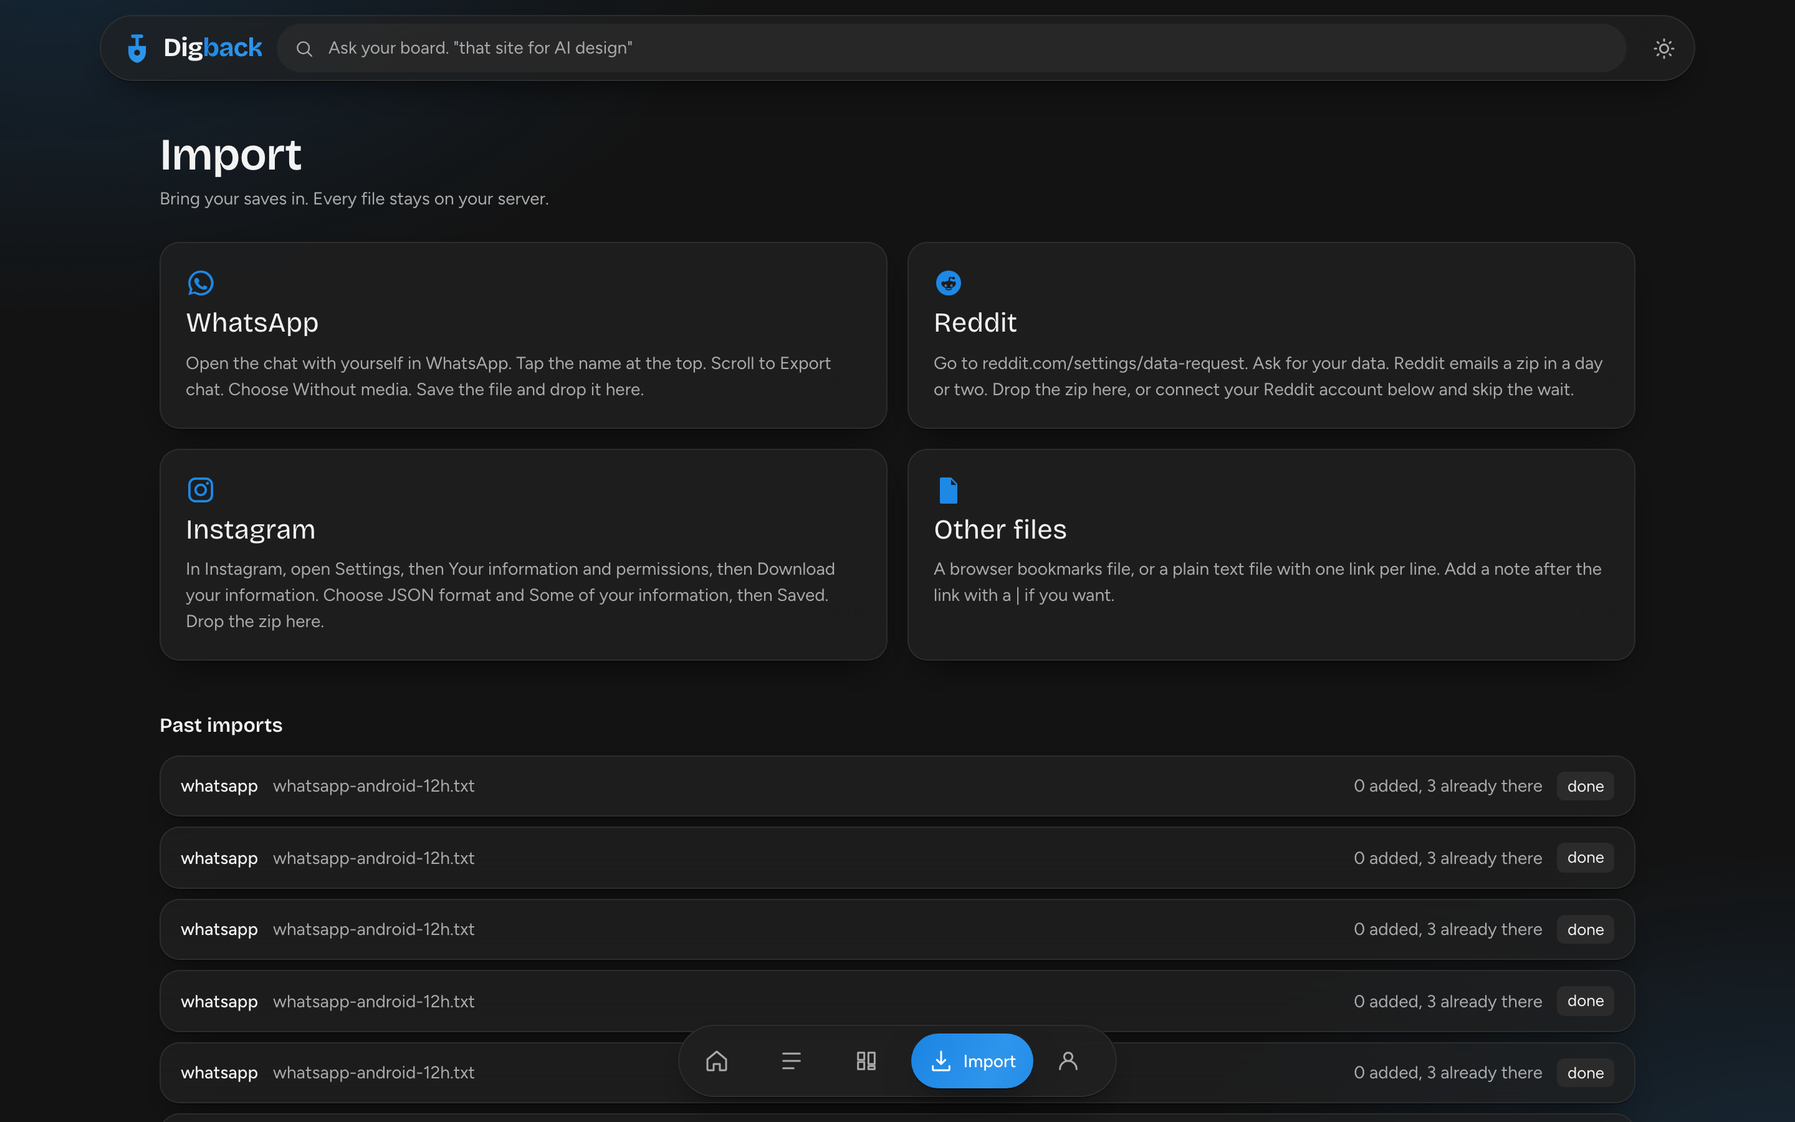Image resolution: width=1795 pixels, height=1122 pixels.
Task: Click the search magnifier icon
Action: click(x=304, y=48)
